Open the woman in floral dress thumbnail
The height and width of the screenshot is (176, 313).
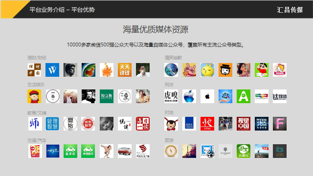pos(244,70)
